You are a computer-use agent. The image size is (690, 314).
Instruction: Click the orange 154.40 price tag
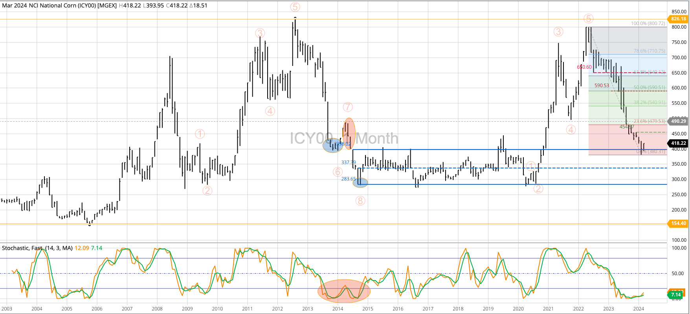pyautogui.click(x=678, y=223)
